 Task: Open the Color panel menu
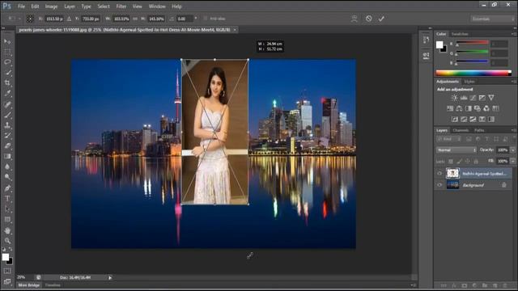point(513,34)
